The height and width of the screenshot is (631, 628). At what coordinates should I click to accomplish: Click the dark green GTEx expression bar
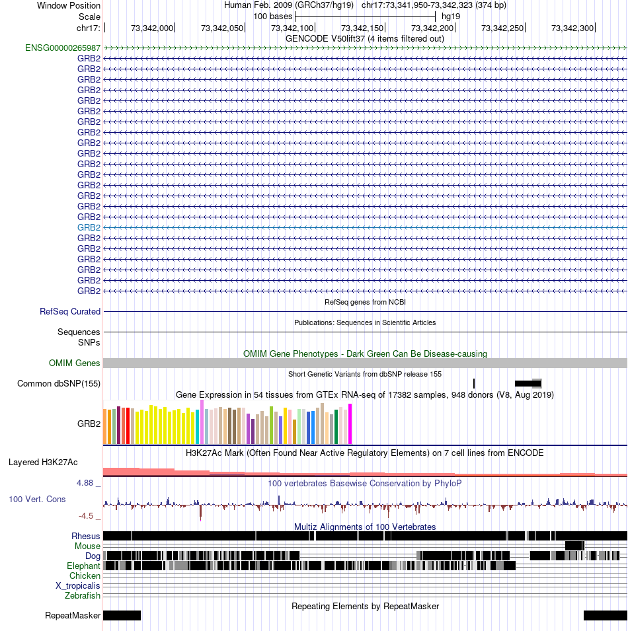pos(336,427)
